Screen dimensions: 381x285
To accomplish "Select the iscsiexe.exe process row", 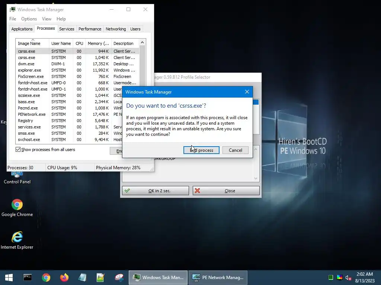I will tap(69, 95).
